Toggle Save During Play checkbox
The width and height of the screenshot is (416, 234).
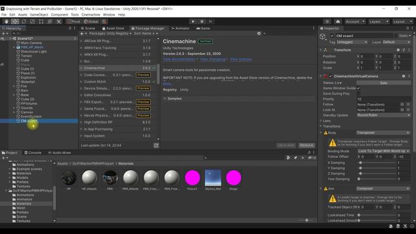tap(358, 94)
